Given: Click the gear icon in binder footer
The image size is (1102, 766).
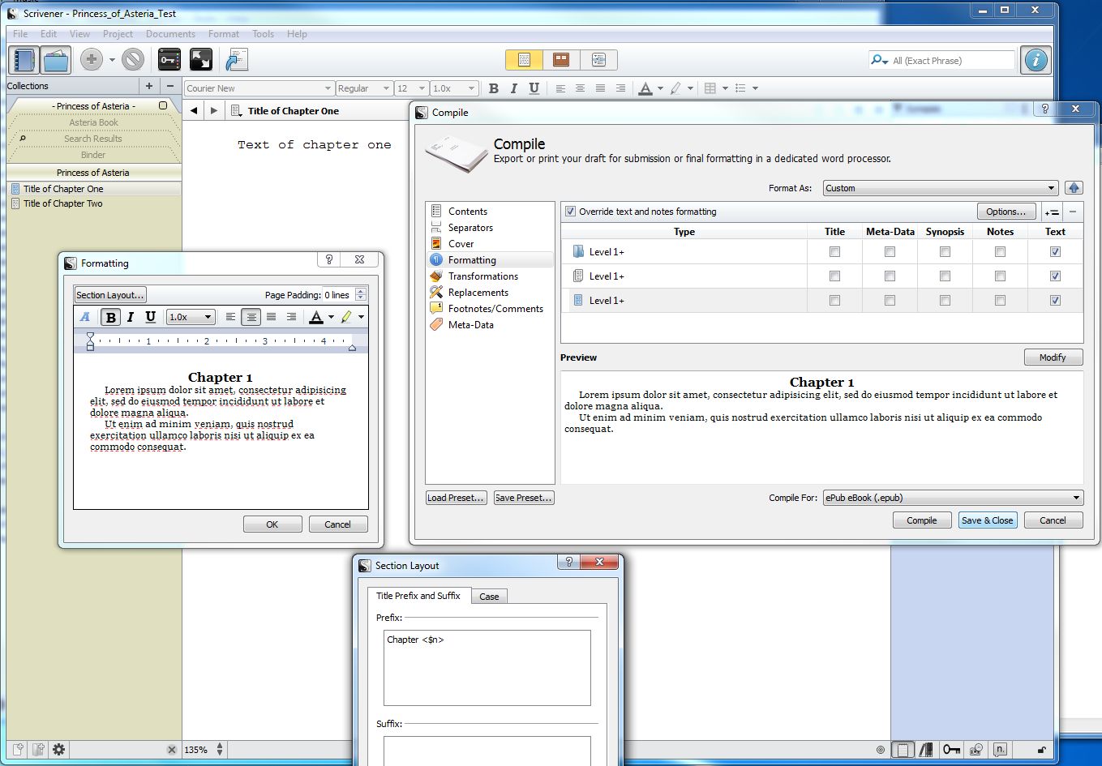Looking at the screenshot, I should click(58, 750).
